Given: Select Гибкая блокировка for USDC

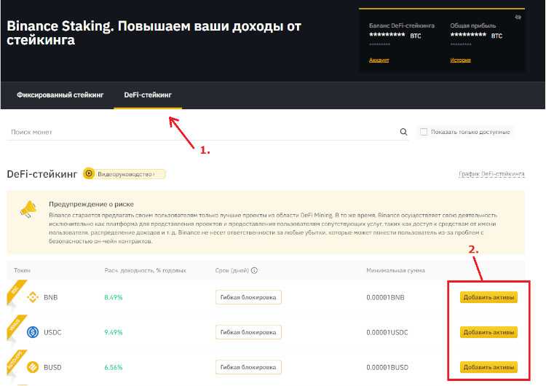Looking at the screenshot, I should pyautogui.click(x=248, y=332).
